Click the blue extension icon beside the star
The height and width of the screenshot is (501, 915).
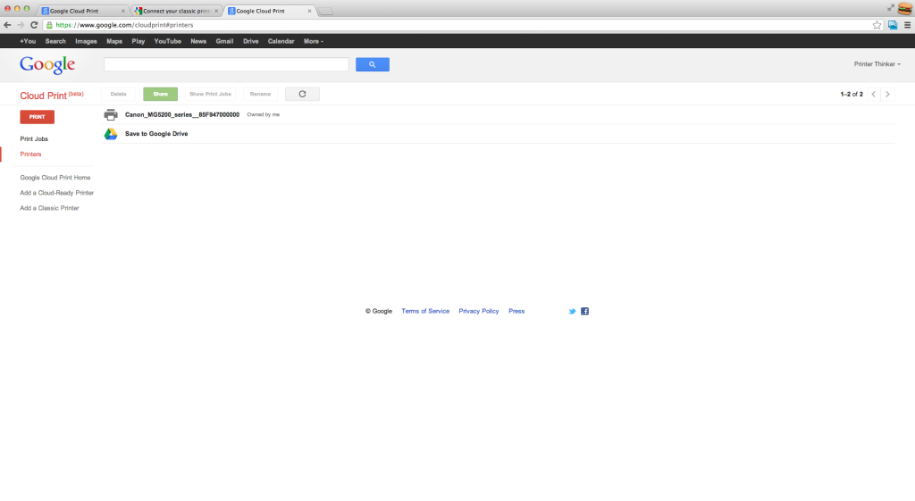click(893, 25)
